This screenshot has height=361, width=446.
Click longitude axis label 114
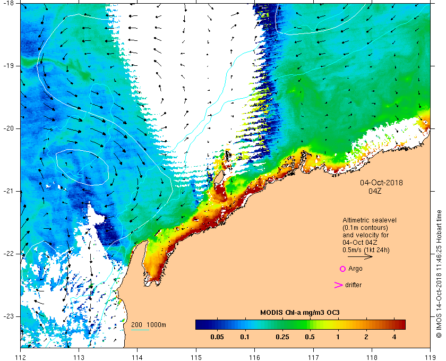pos(138,357)
